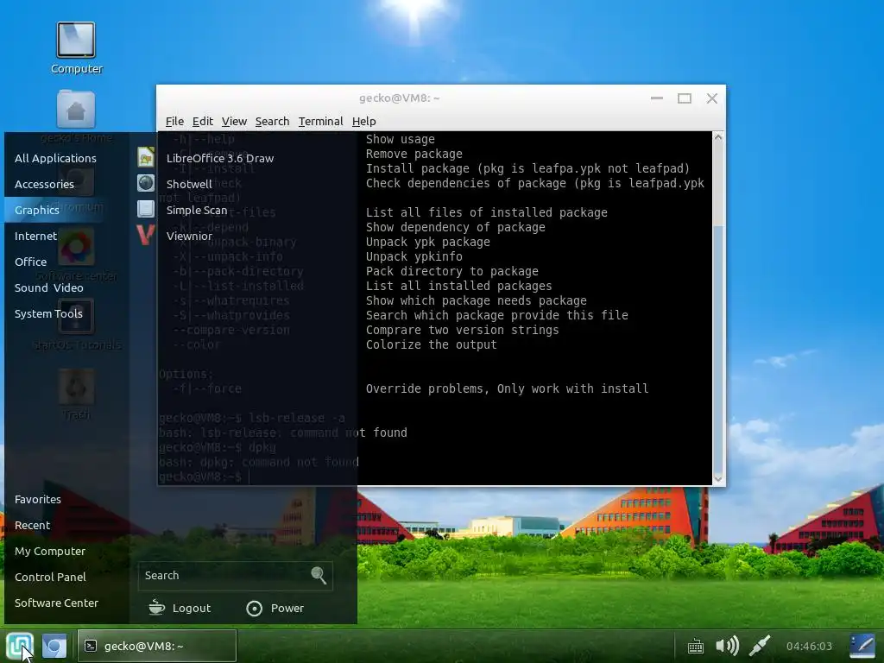Click terminal scrollbar up arrow

[x=718, y=137]
